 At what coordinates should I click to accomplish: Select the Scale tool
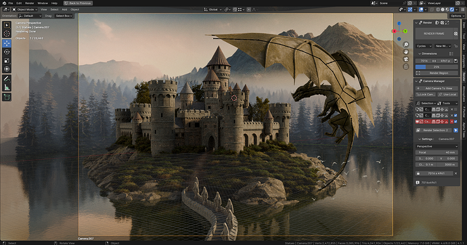click(x=7, y=60)
